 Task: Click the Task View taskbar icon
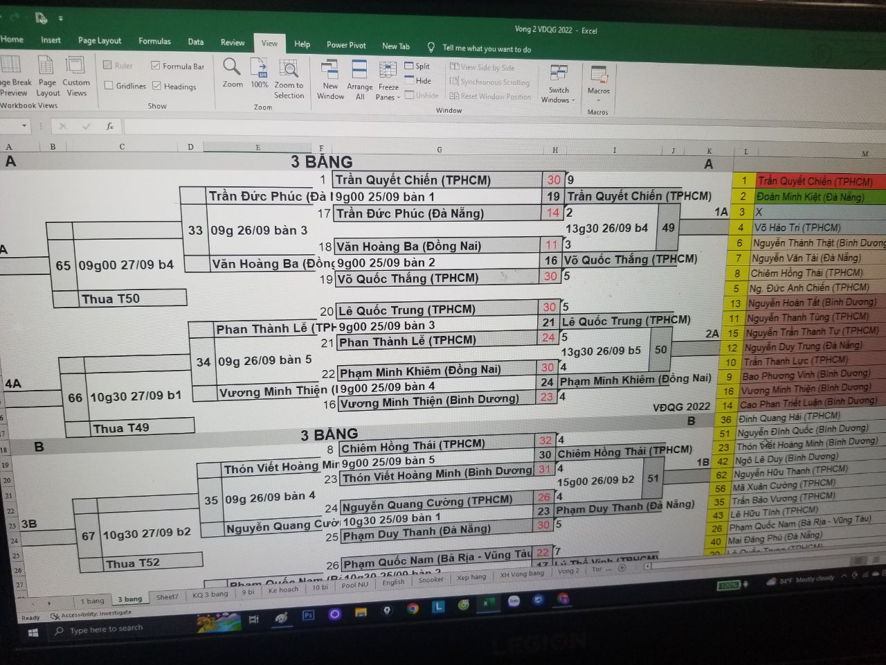254,619
